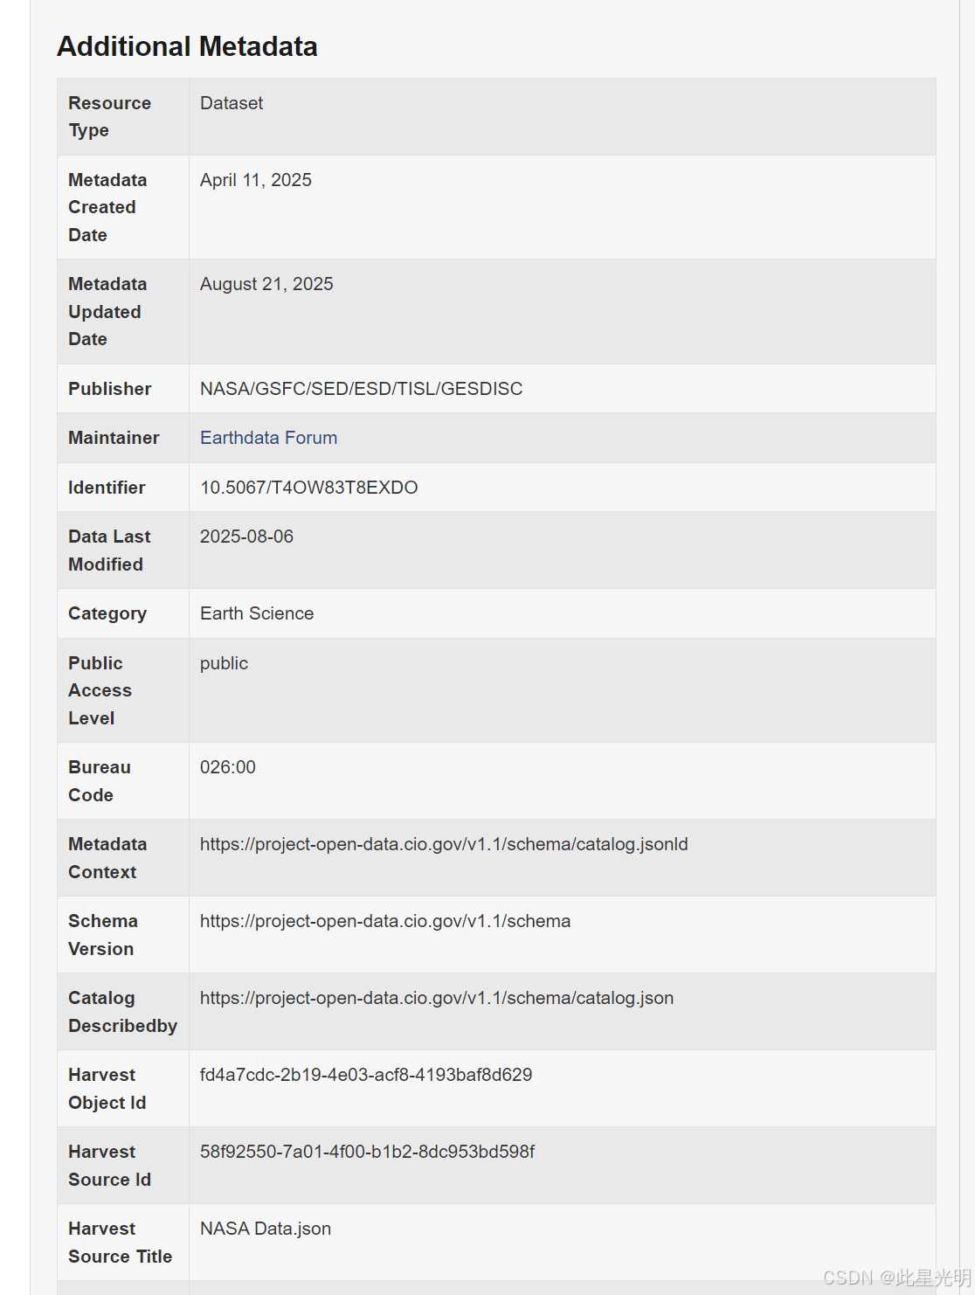Click the Schema Version URL value
Viewport: 975px width, 1295px height.
pyautogui.click(x=384, y=921)
